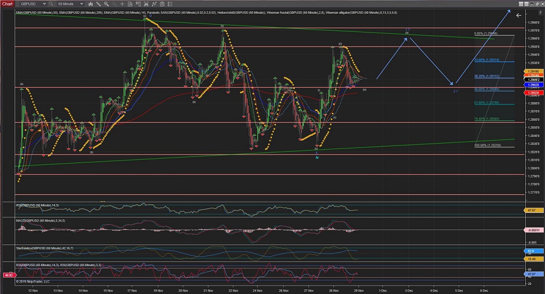This screenshot has height=294, width=545.
Task: Click the NinjaTrader, LLC copyright text
Action: [33, 281]
